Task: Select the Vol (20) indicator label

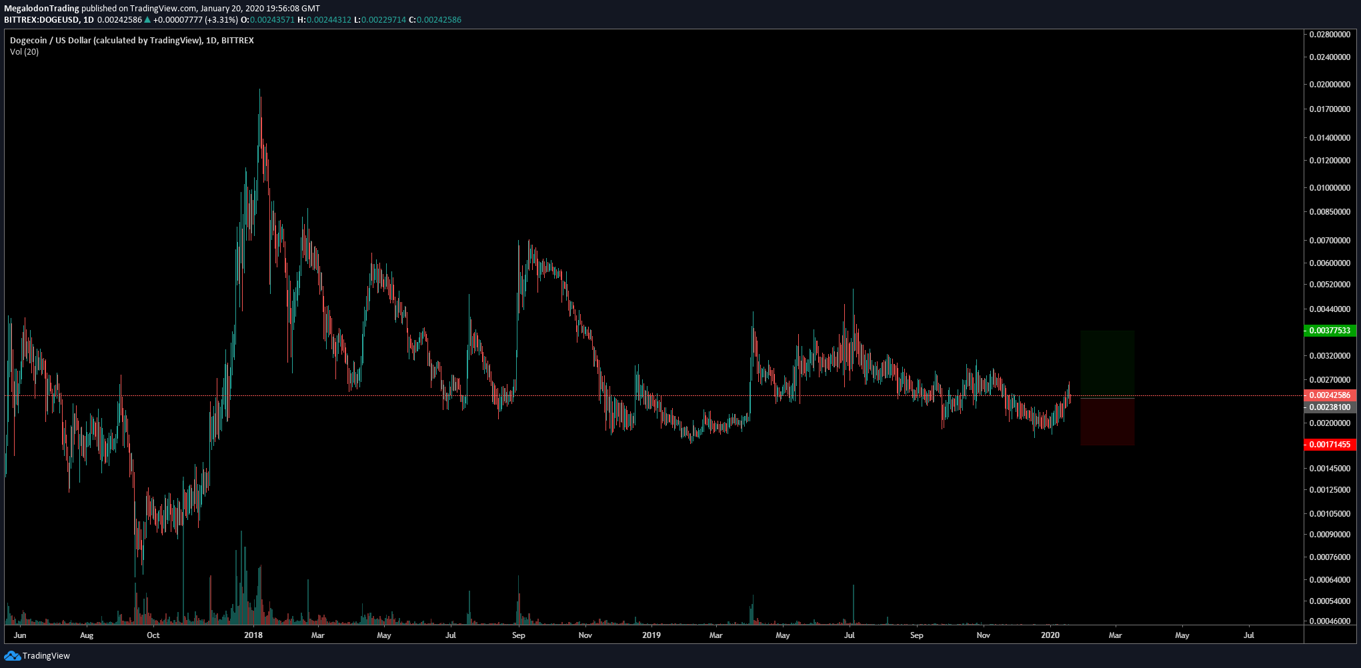Action: 24,52
